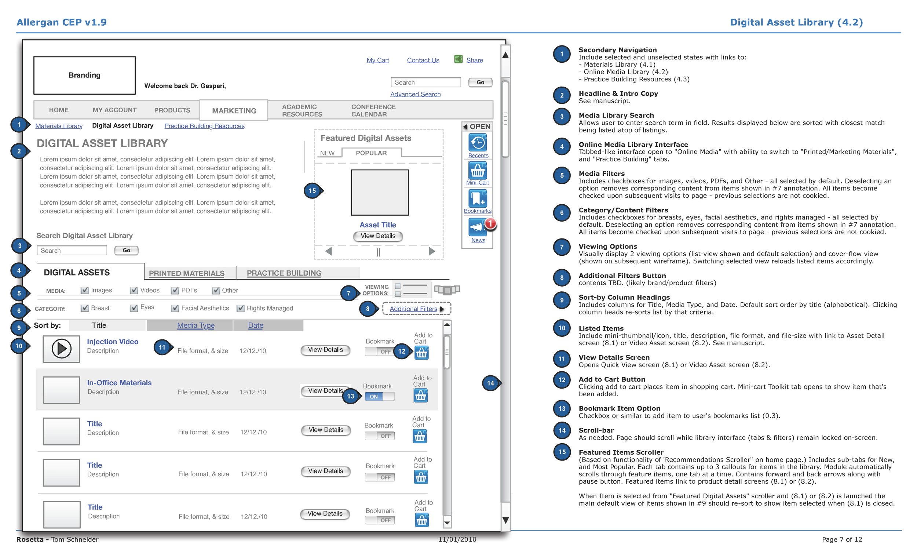Open ACADEMIC RESOURCES nav item
The width and height of the screenshot is (917, 557).
pos(302,110)
